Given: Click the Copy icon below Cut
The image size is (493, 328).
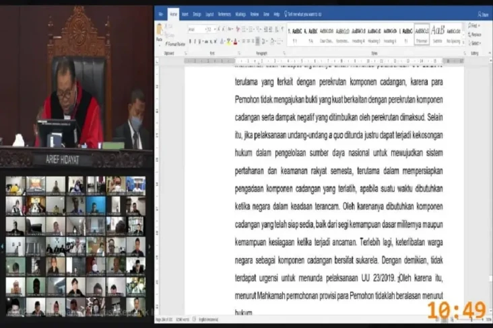Looking at the screenshot, I should point(166,34).
